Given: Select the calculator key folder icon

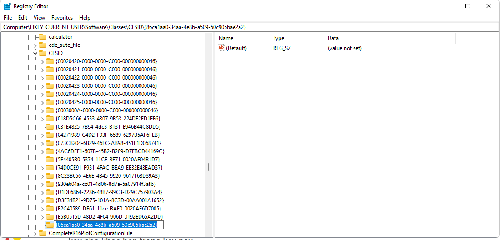Looking at the screenshot, I should [x=43, y=37].
